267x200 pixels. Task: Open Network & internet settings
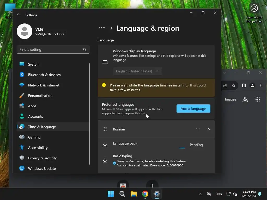click(53, 85)
